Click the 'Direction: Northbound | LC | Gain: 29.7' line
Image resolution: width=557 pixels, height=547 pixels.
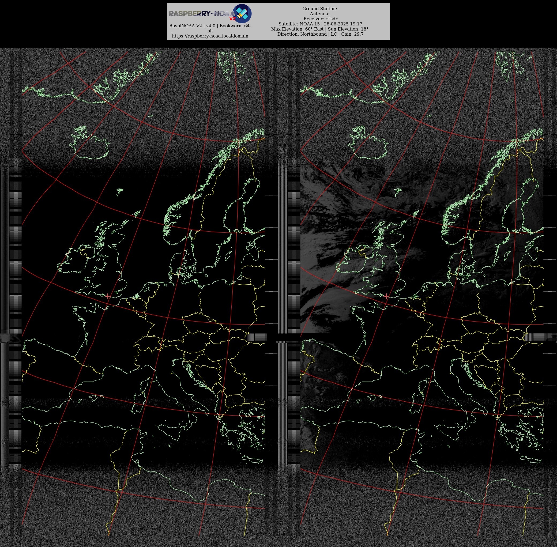pos(320,34)
